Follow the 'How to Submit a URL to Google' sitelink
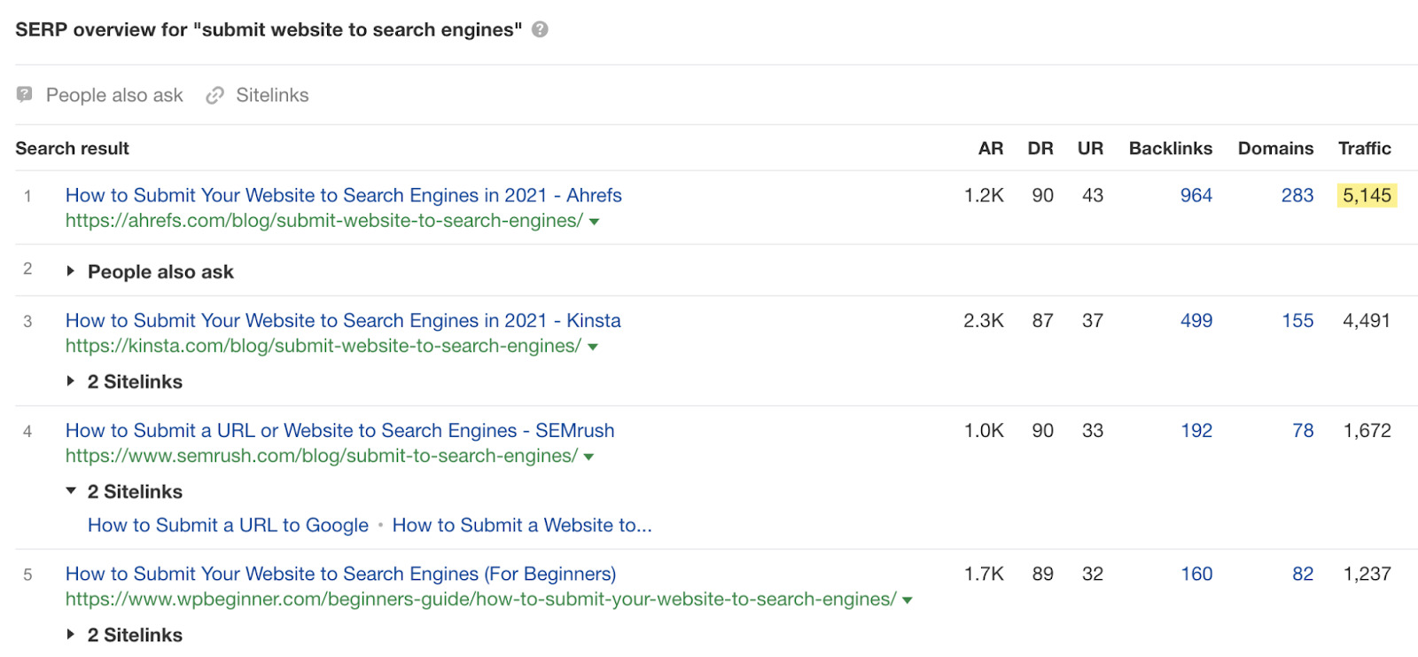The height and width of the screenshot is (657, 1418). (228, 525)
